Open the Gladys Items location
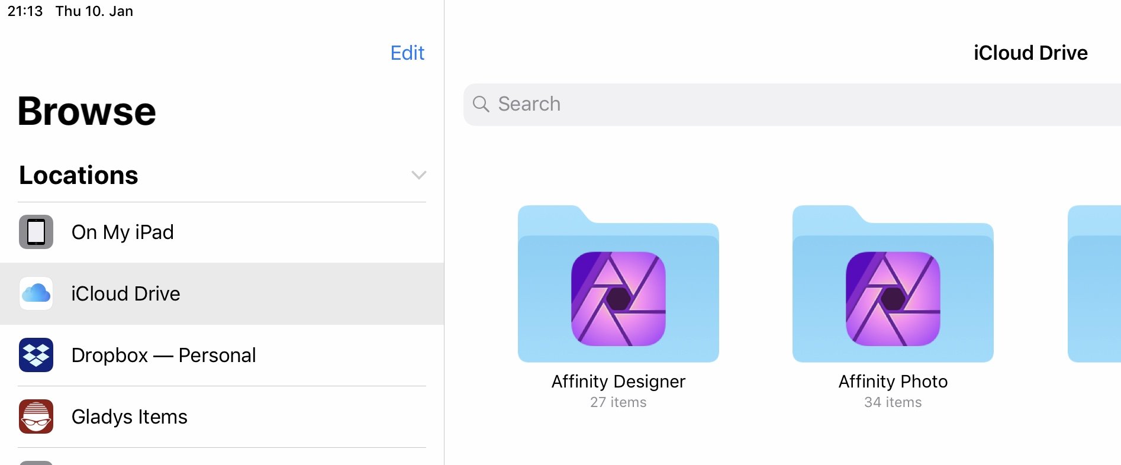1121x465 pixels. point(222,417)
